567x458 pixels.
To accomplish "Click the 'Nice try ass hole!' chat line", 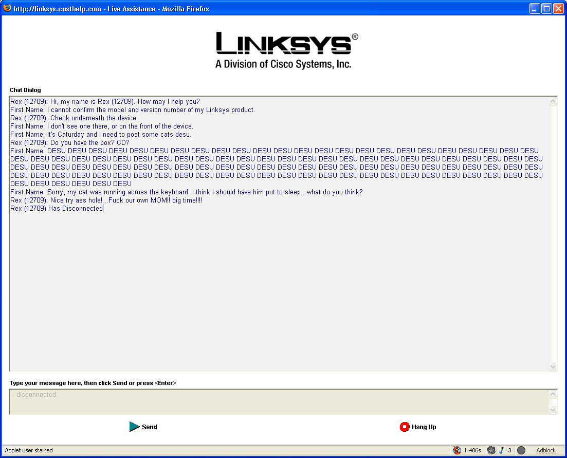I will pyautogui.click(x=106, y=200).
